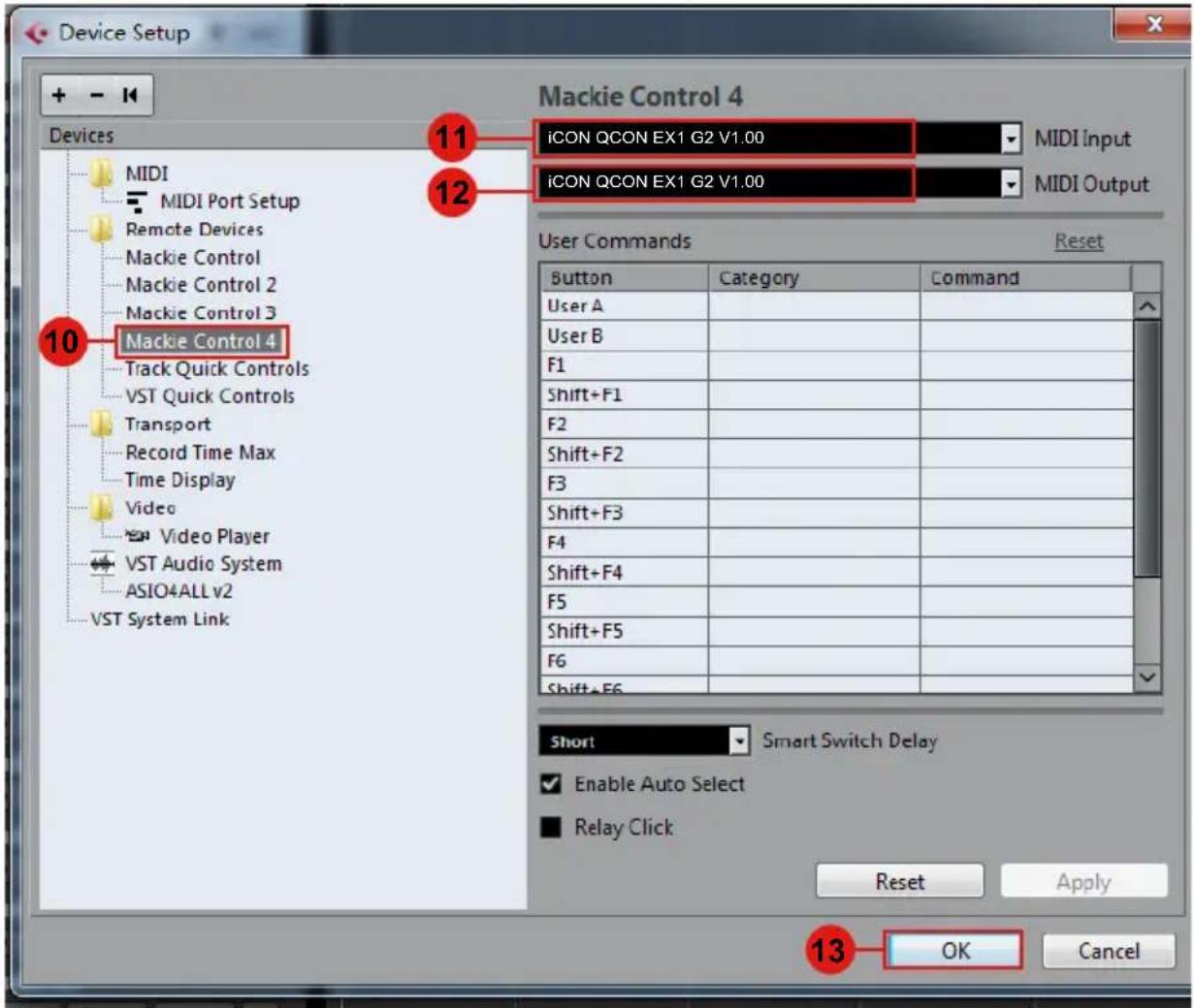Image resolution: width=1194 pixels, height=1008 pixels.
Task: Click the user commands scroll-up arrow
Action: click(1146, 307)
